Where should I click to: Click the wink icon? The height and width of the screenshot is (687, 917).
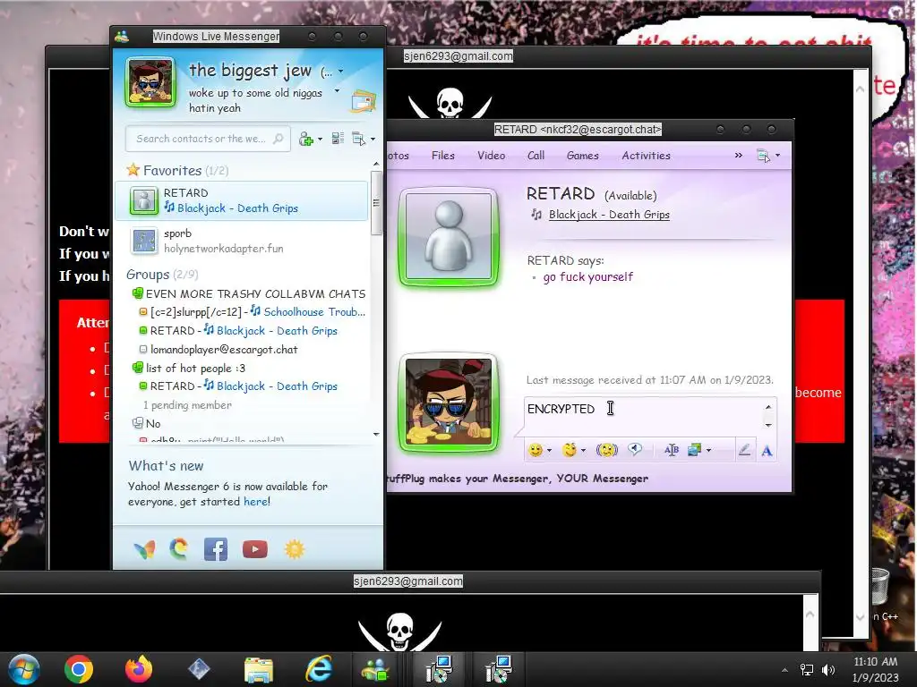click(569, 450)
